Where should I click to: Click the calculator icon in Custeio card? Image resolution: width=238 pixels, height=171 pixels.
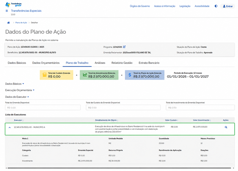45,75
